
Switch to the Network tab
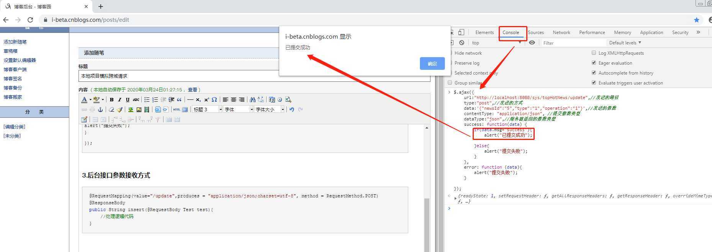pyautogui.click(x=561, y=33)
